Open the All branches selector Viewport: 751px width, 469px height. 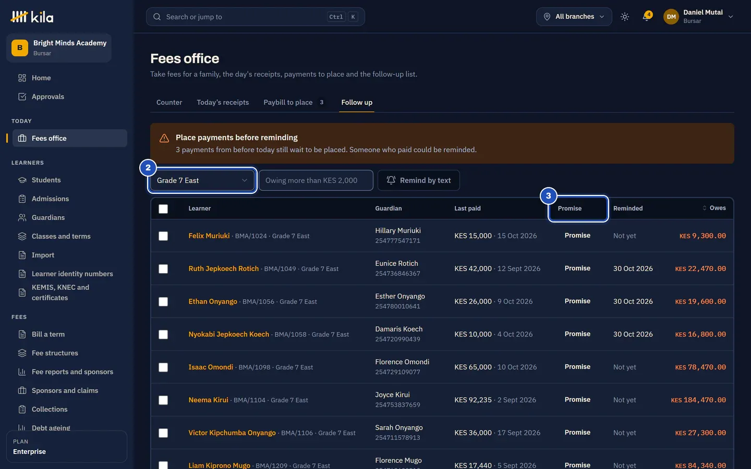click(x=574, y=17)
